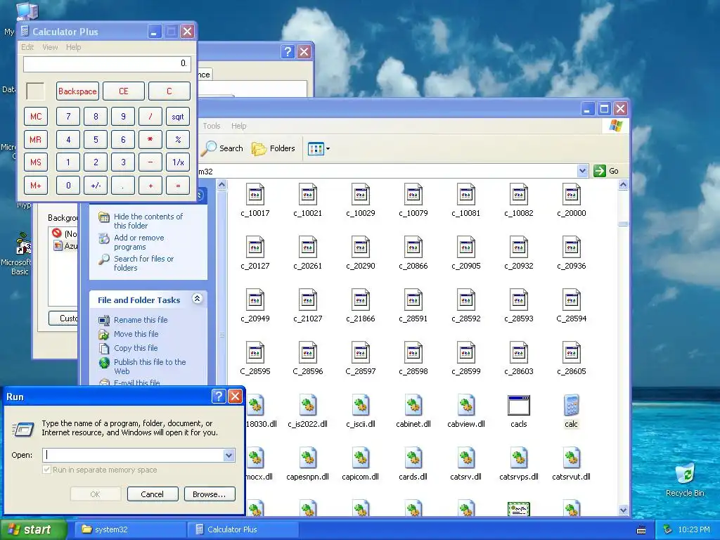Click the system tray icon beside the clock

tap(668, 529)
